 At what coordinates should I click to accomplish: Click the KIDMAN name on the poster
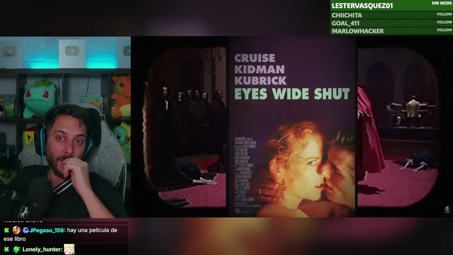[259, 69]
